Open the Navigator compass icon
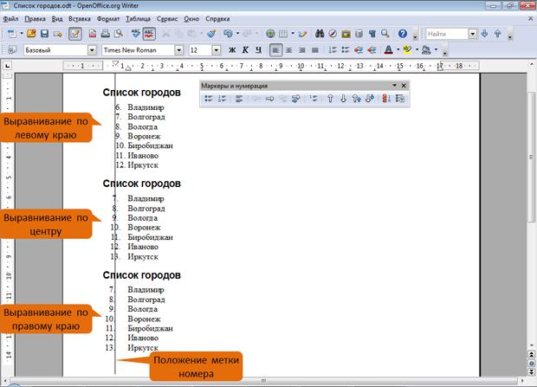This screenshot has width=537, height=387. 333,34
